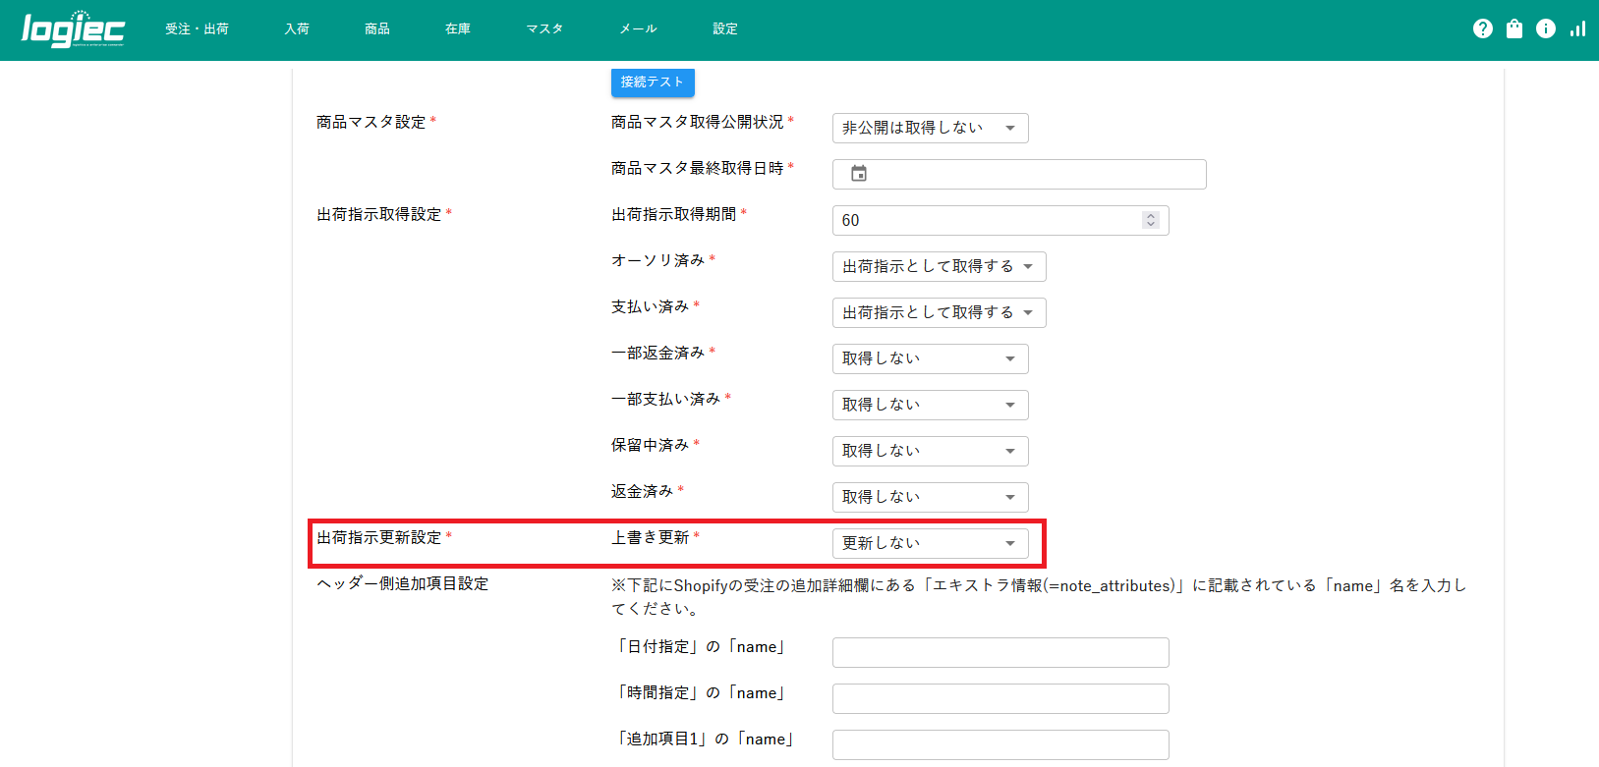Click the 出荷指示取得期間 number spinner arrows
The width and height of the screenshot is (1599, 767).
point(1150,220)
